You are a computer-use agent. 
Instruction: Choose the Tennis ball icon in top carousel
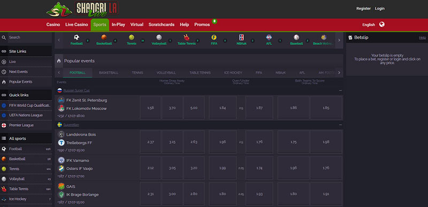[132, 37]
